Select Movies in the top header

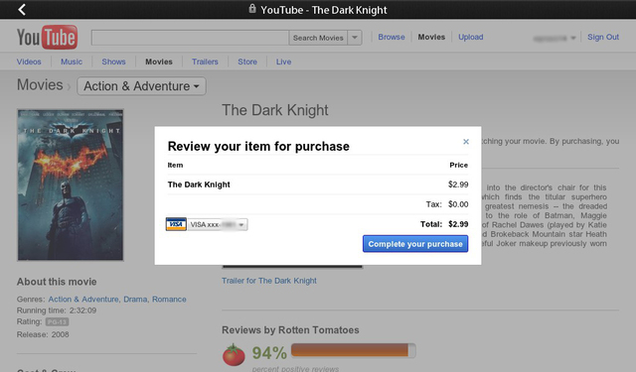click(431, 37)
